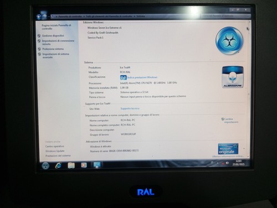This screenshot has width=277, height=208.
Task: Click Sistema breadcrumb segment
Action: (x=141, y=16)
